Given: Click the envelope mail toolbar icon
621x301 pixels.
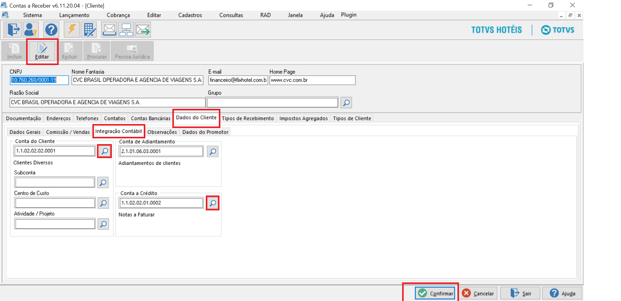Looking at the screenshot, I should click(109, 30).
